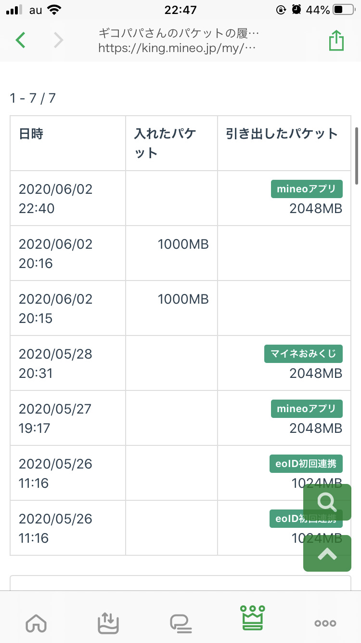Click the 日時 column header
361x643 pixels.
[x=31, y=134]
